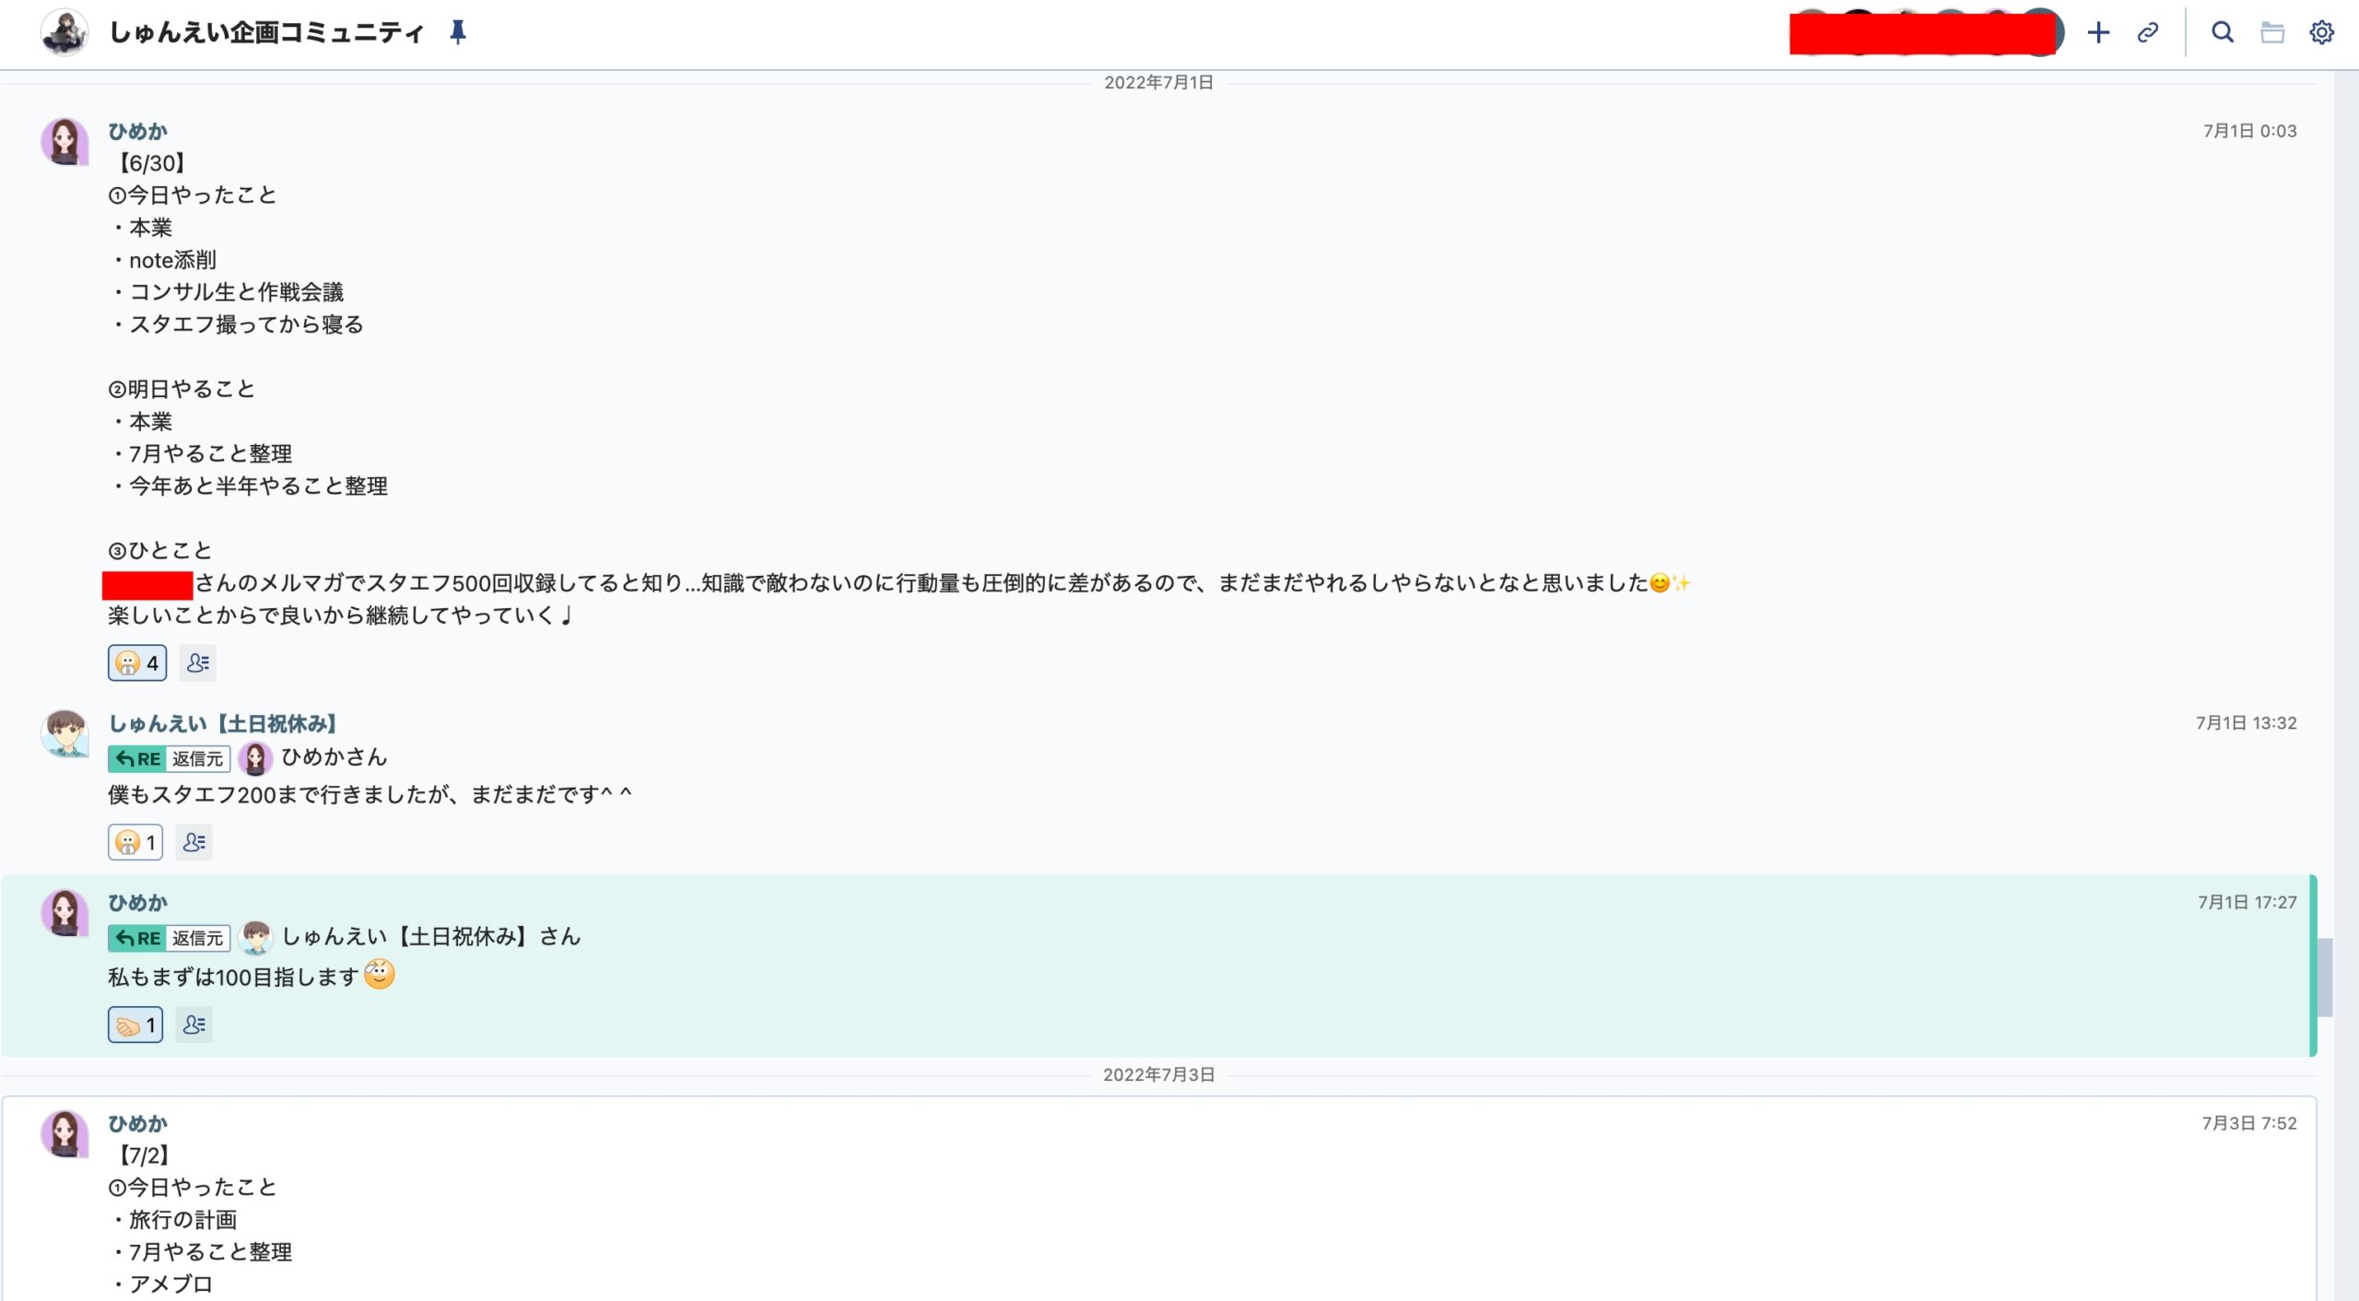Open しゅんえい avatar on the 13:32 message
The width and height of the screenshot is (2359, 1301).
(x=65, y=733)
